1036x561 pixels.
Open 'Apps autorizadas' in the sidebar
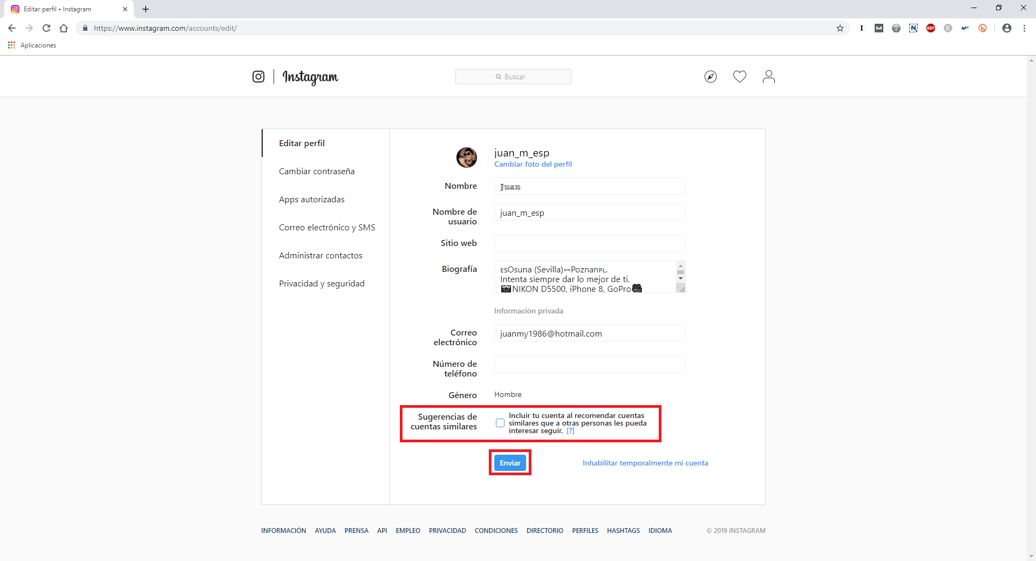tap(312, 199)
